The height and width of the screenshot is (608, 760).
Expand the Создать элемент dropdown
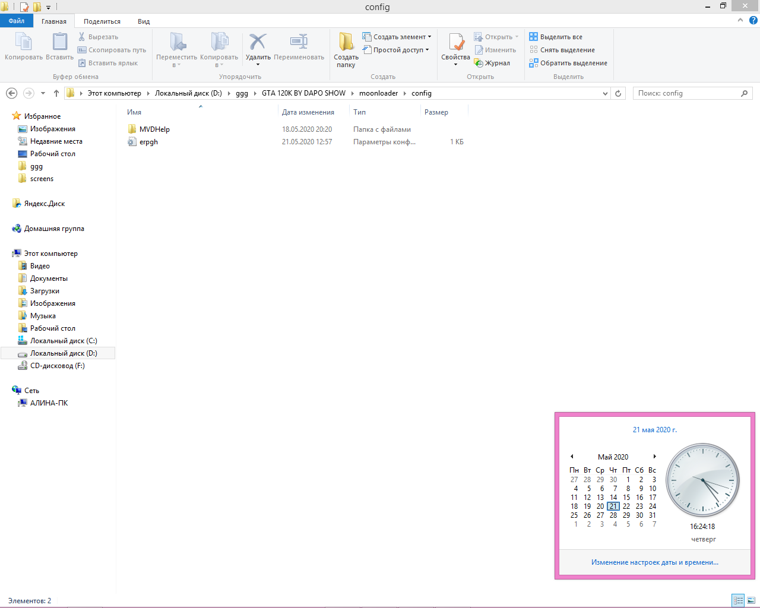click(397, 37)
